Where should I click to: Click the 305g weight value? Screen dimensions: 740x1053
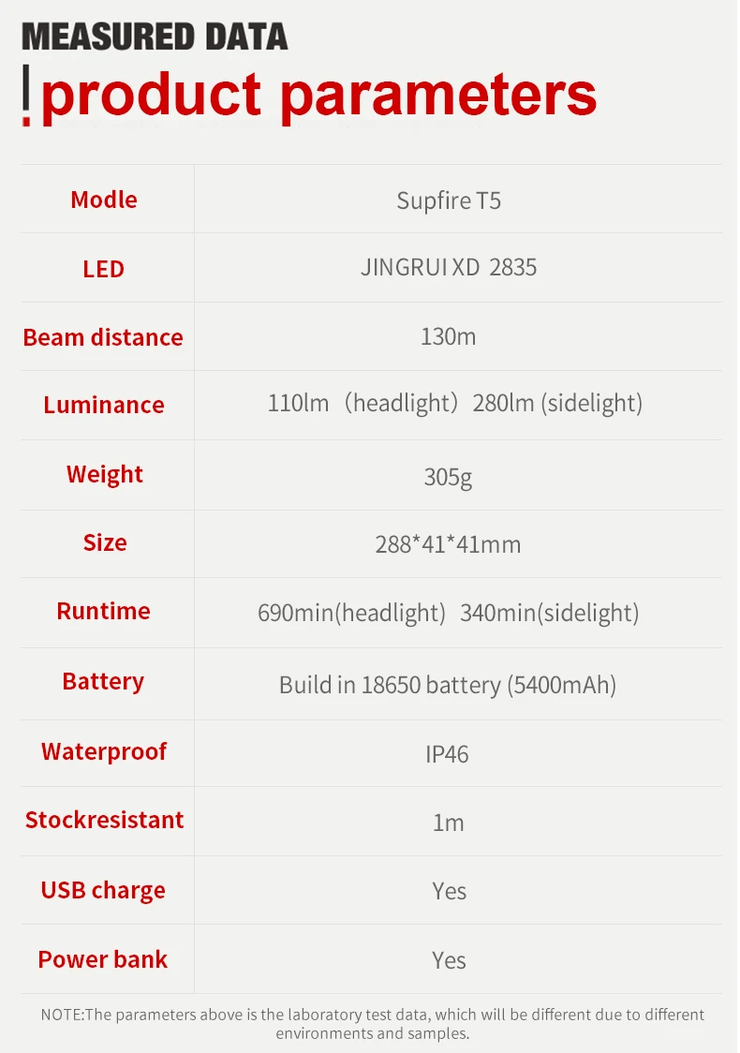point(449,476)
